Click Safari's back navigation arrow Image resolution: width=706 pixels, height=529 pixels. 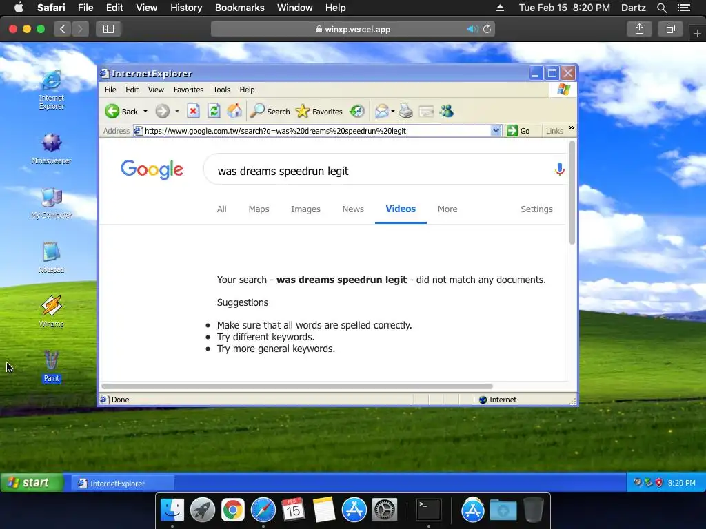point(63,29)
